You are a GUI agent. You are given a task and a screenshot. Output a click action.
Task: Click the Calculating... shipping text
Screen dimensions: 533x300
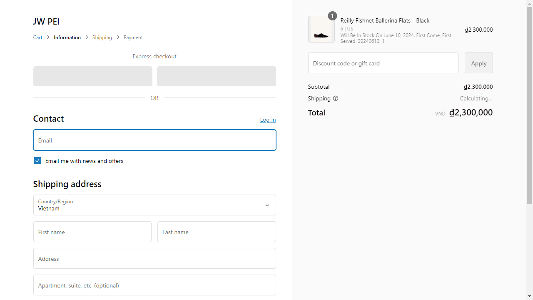pos(476,99)
